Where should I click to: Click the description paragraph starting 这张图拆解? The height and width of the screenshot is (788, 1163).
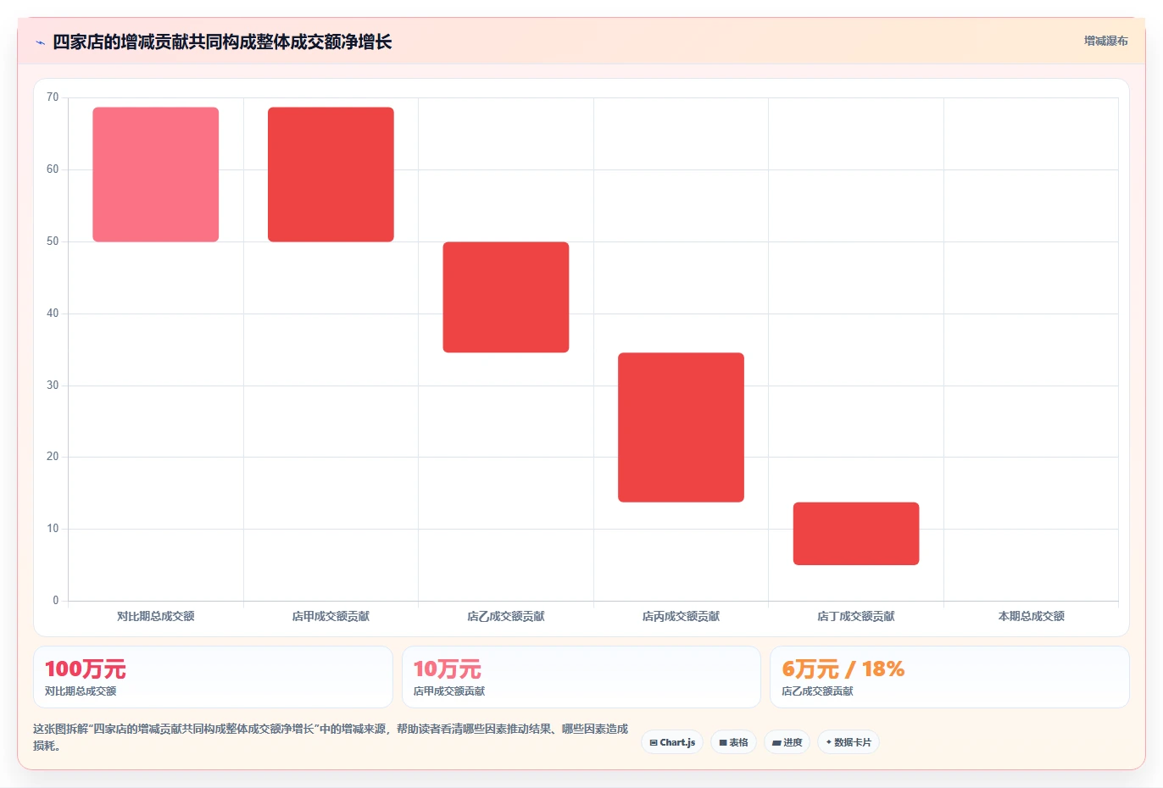point(331,737)
